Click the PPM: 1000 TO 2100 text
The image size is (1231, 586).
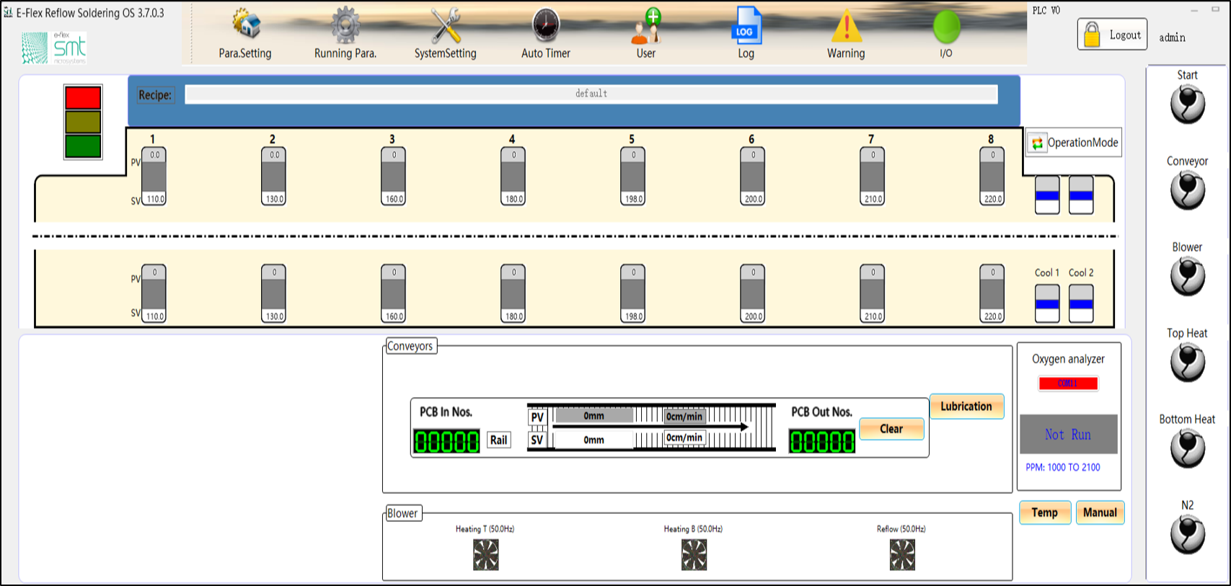coord(1063,467)
